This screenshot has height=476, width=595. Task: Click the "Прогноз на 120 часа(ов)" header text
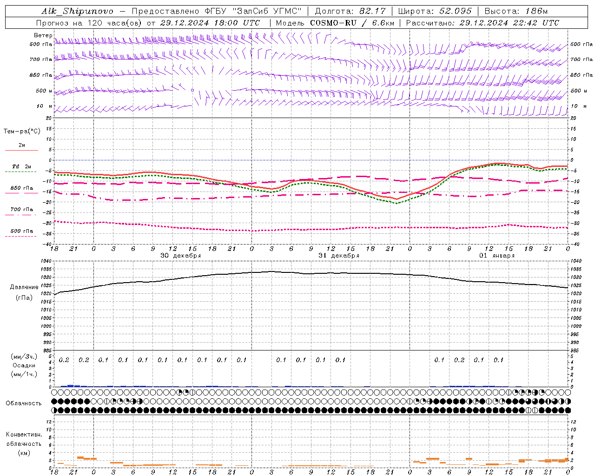pos(89,23)
